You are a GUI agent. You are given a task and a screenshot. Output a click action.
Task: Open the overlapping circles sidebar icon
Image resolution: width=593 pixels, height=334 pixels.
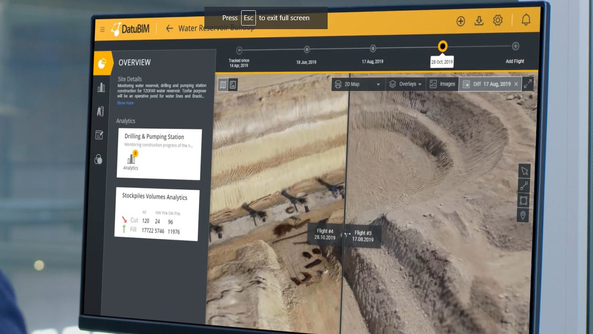click(x=99, y=159)
